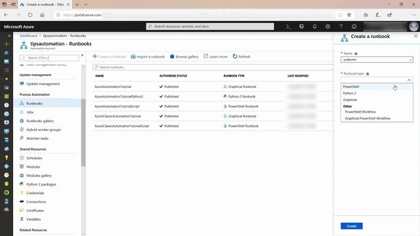Open the notifications bell icon
This screenshot has height=236, width=420.
(314, 26)
